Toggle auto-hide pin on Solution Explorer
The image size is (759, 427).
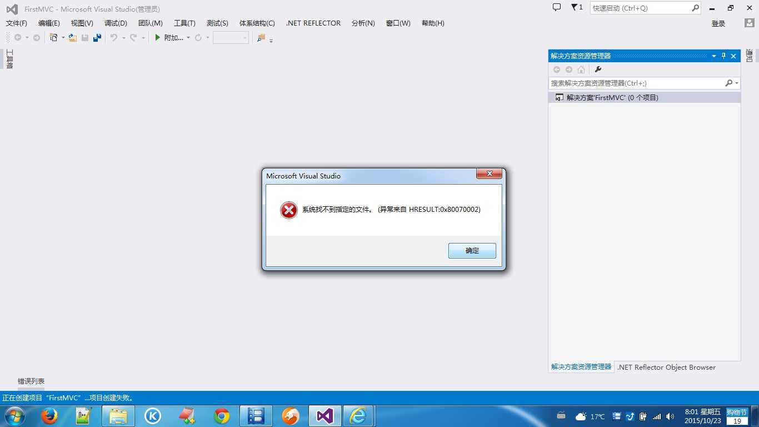723,56
